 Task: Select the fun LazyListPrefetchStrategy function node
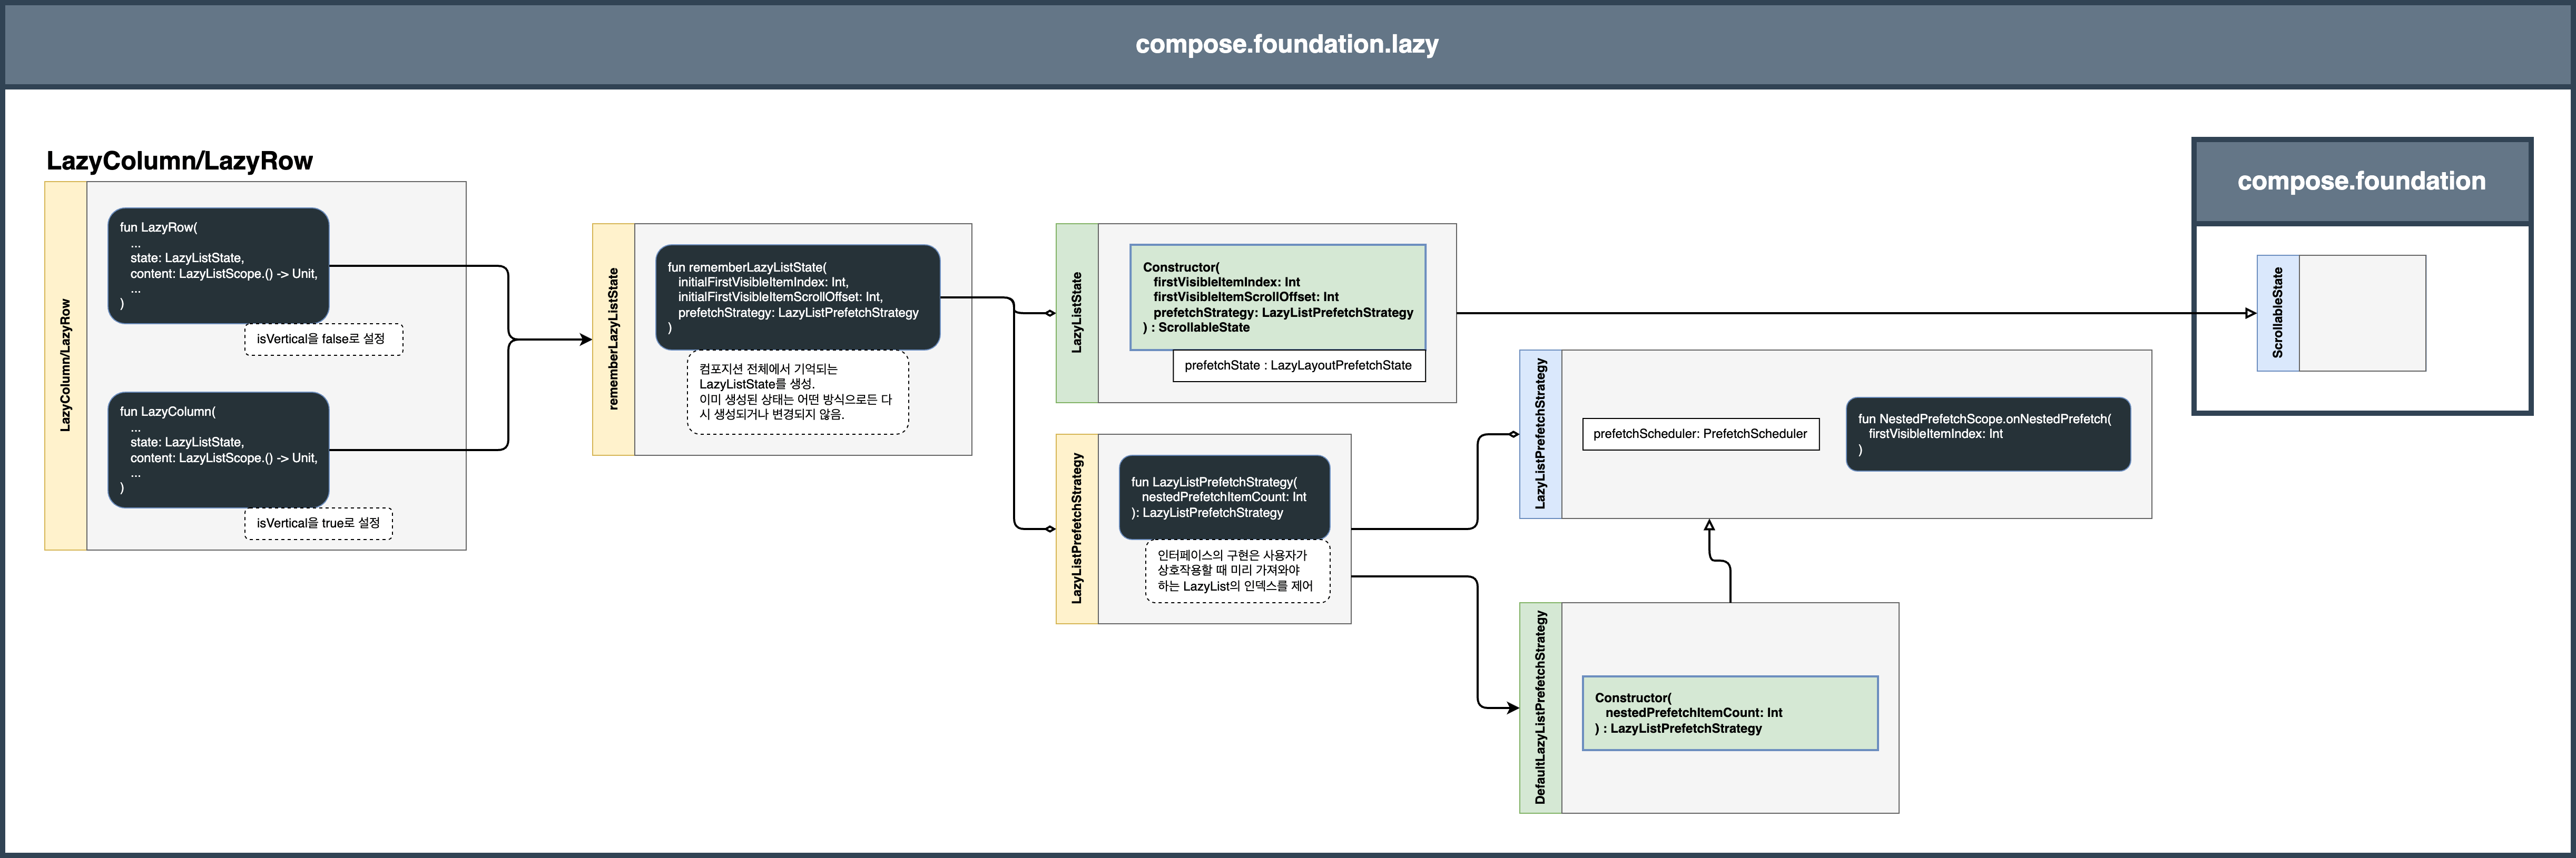pos(1223,496)
